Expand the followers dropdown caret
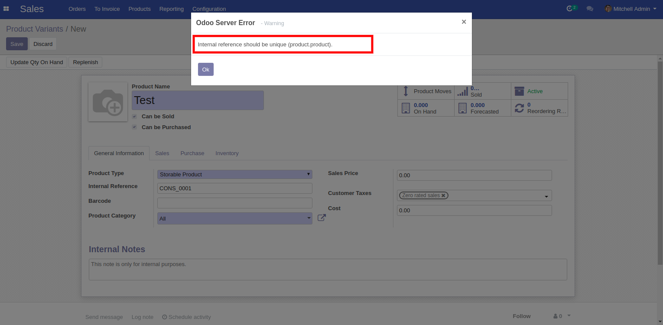 (x=569, y=315)
